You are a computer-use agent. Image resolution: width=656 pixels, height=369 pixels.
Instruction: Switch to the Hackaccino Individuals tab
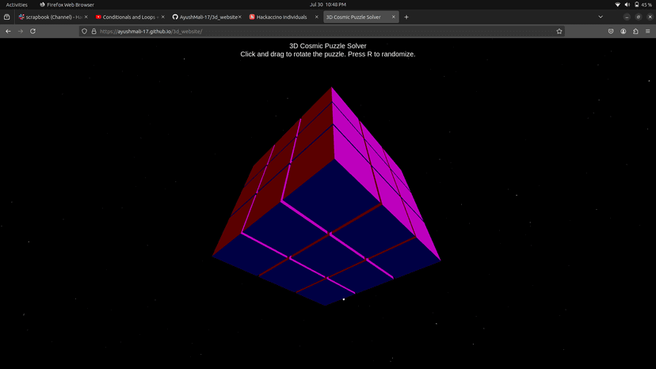pos(280,17)
